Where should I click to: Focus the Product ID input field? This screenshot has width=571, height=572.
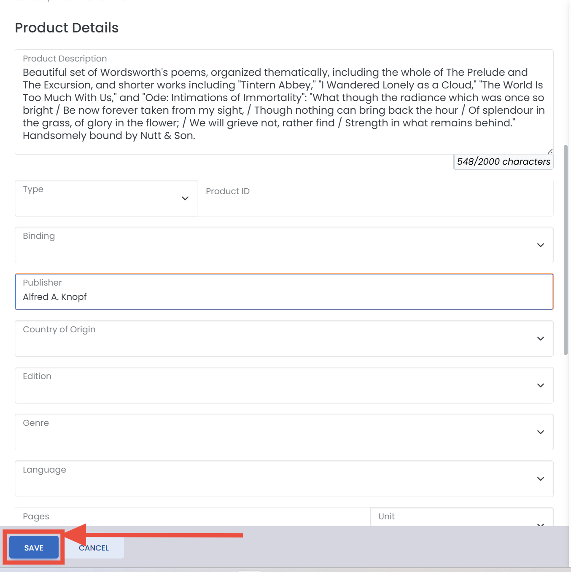(376, 198)
